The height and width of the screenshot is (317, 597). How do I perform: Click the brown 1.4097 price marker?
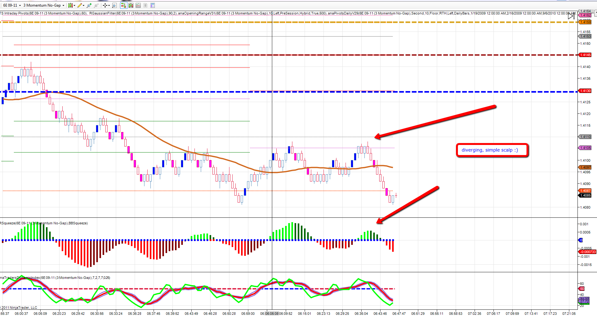coord(585,167)
